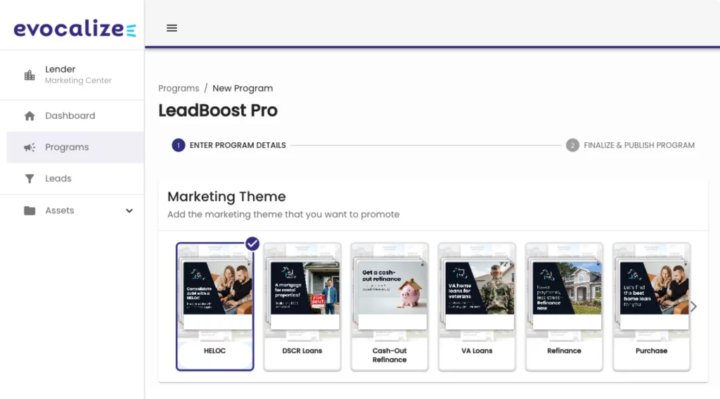Viewport: 720px width, 399px height.
Task: Click the Programs megaphone icon
Action: tap(30, 147)
